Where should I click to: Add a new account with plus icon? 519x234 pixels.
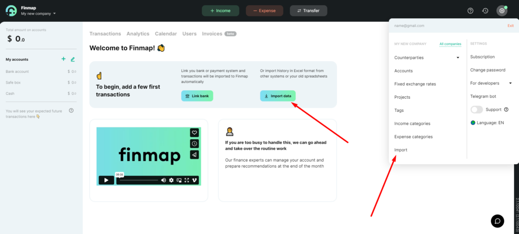(x=63, y=59)
